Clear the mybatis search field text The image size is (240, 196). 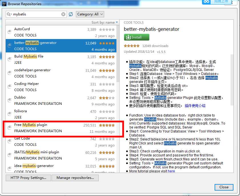coord(63,14)
